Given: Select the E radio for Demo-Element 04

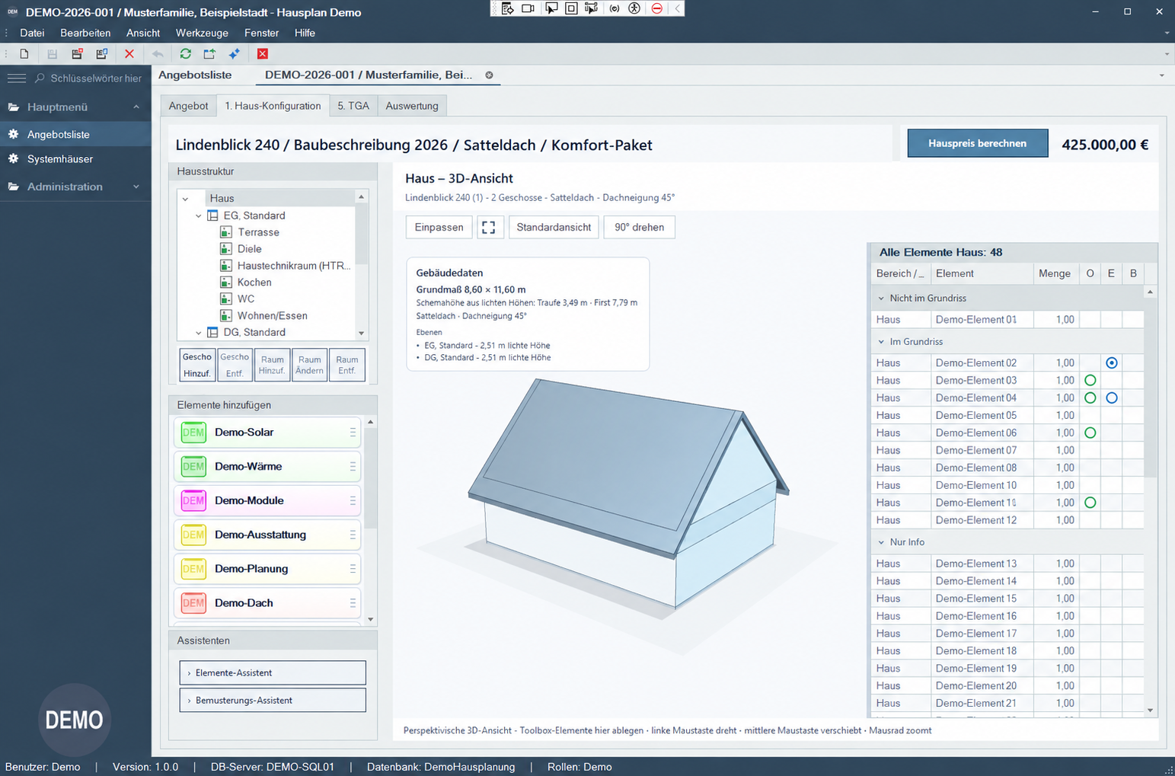Looking at the screenshot, I should pyautogui.click(x=1112, y=398).
